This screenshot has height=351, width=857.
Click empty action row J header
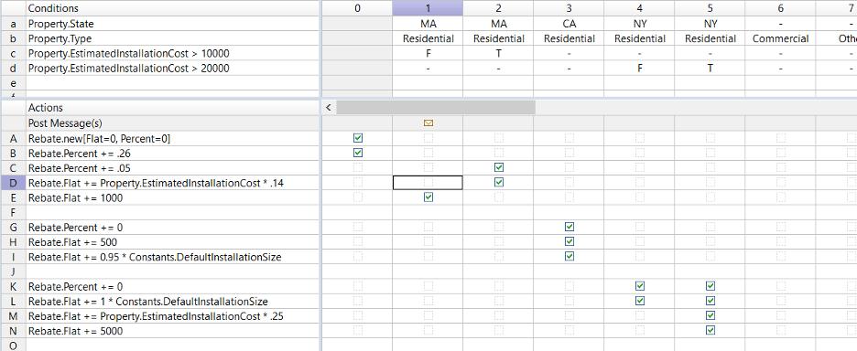pos(13,271)
